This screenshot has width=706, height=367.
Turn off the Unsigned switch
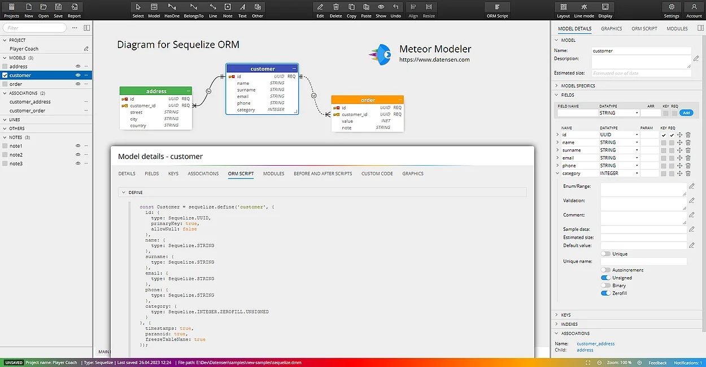[x=605, y=278]
